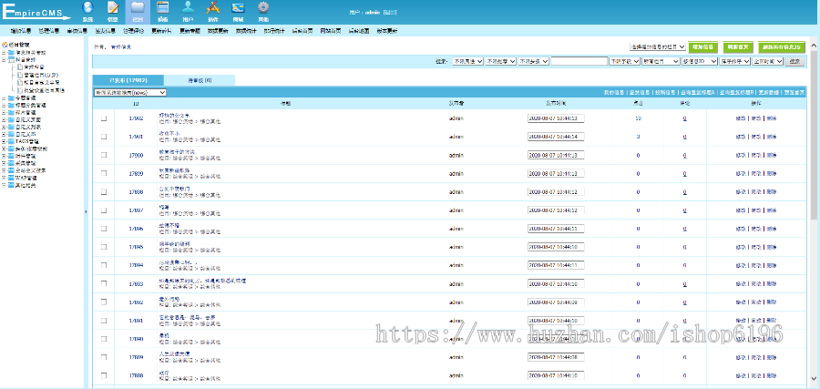This screenshot has width=820, height=389.
Task: Click the folder icon of WAP管理
Action: [11, 178]
